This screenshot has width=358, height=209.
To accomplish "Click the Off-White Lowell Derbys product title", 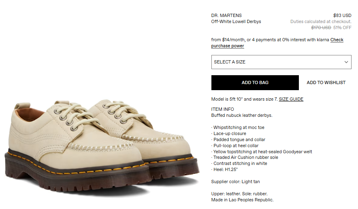I will 236,21.
